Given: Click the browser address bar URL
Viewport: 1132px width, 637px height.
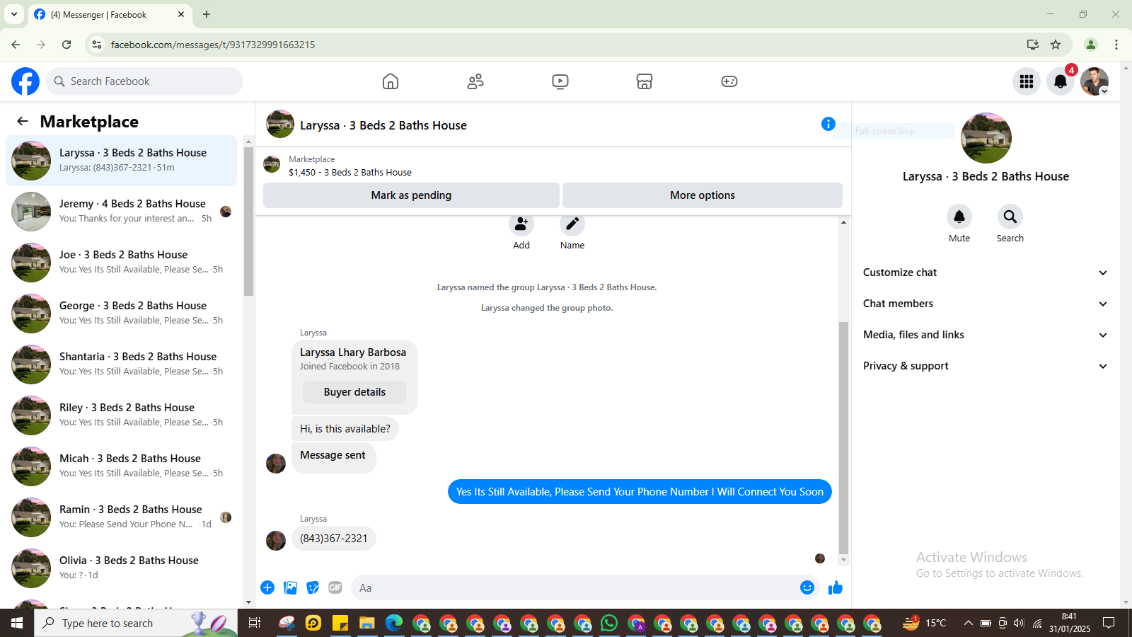Looking at the screenshot, I should pyautogui.click(x=213, y=45).
